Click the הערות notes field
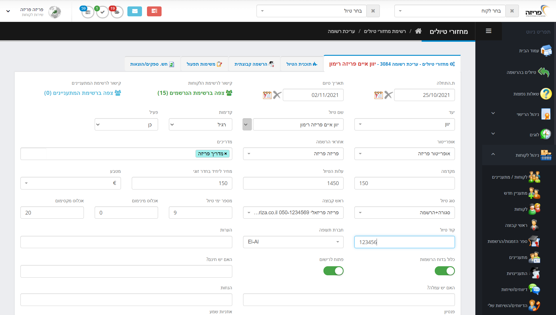 (126, 242)
